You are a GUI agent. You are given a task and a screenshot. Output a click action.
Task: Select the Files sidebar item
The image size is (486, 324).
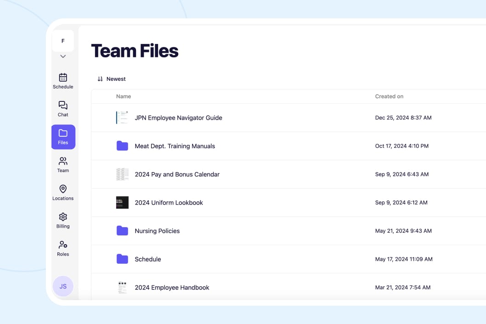click(63, 137)
